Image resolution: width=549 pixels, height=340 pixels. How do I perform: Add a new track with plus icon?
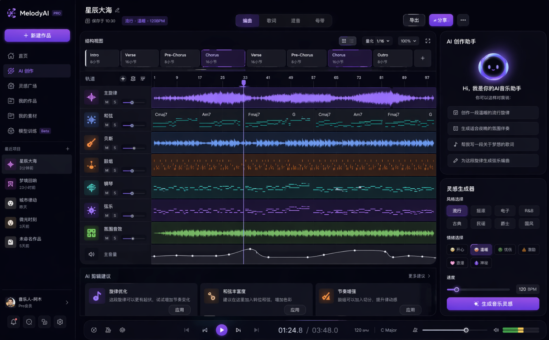click(x=123, y=79)
